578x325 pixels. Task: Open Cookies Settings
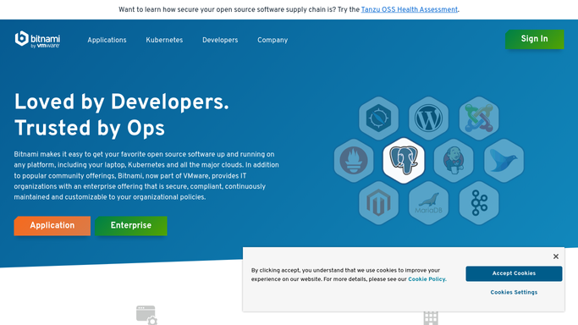coord(514,292)
